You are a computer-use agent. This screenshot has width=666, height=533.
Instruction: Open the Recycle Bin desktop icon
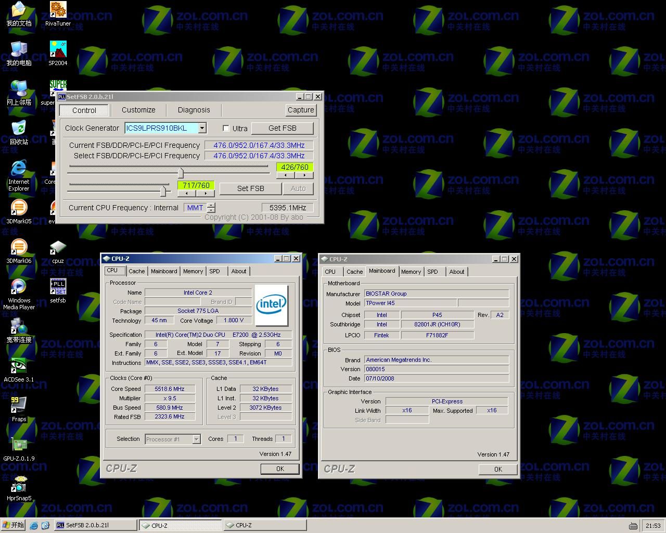[x=19, y=133]
